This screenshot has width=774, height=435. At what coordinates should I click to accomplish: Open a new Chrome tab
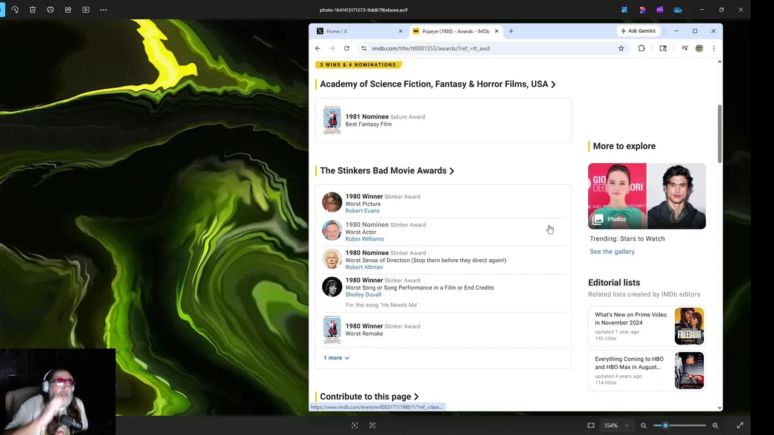[511, 31]
